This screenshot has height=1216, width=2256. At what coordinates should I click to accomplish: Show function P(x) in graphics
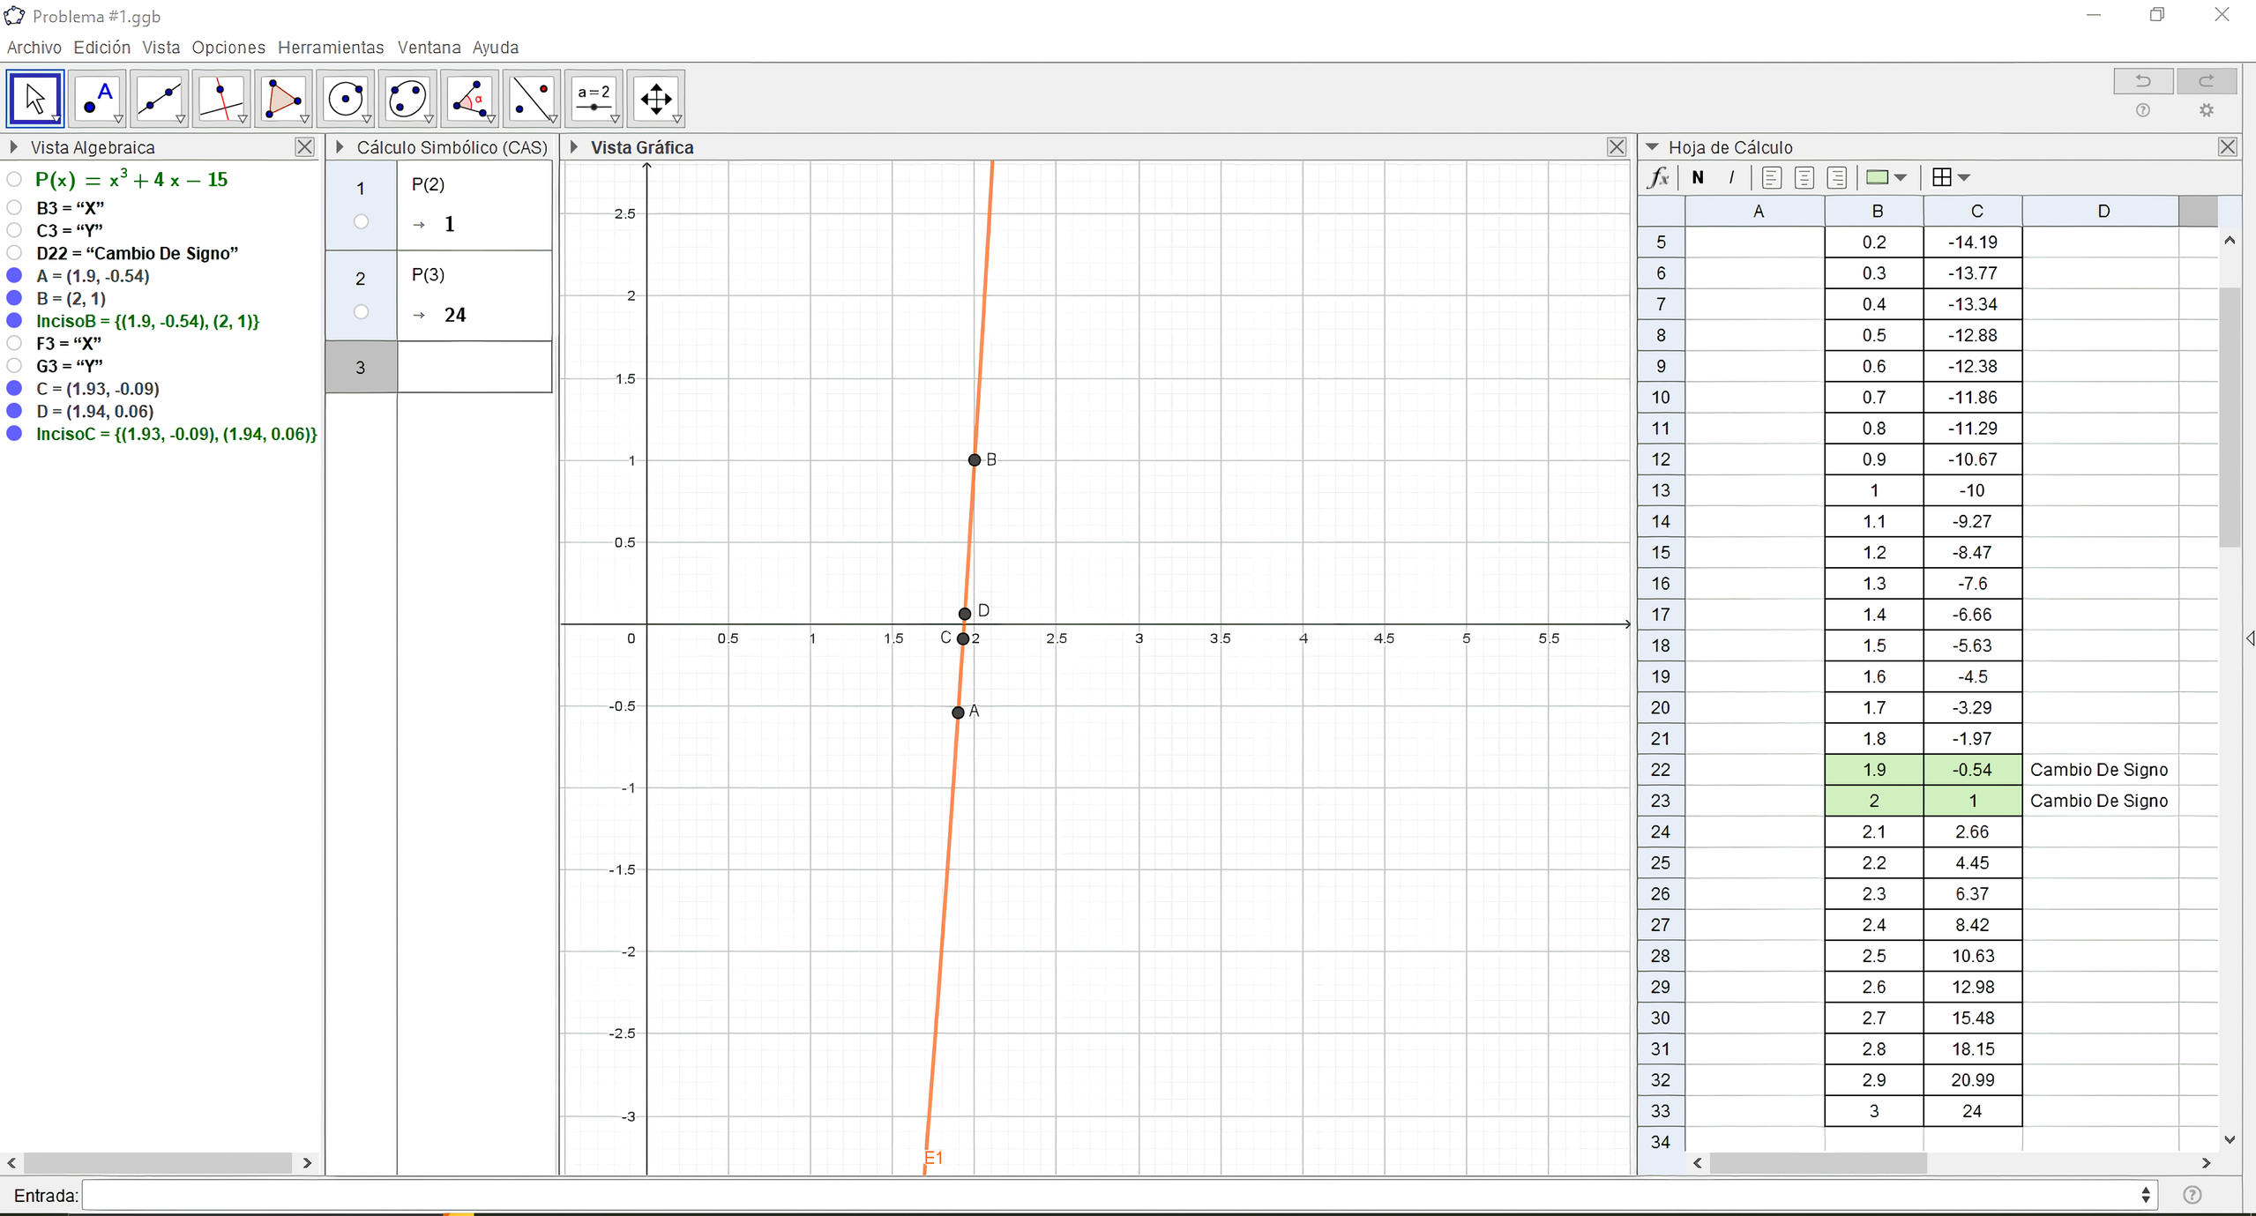pos(14,180)
